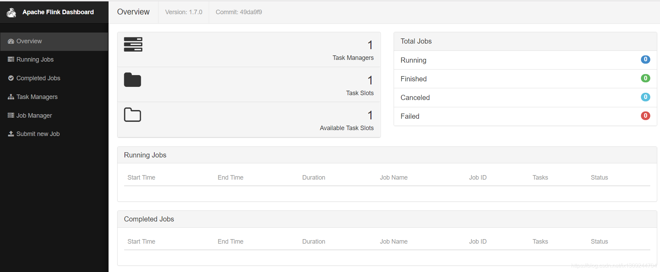
Task: Click the Running Jobs panel heading
Action: pos(145,155)
